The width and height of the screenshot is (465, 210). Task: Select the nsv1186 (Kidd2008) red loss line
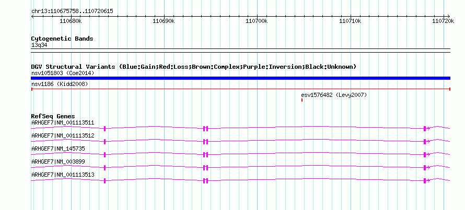240,89
